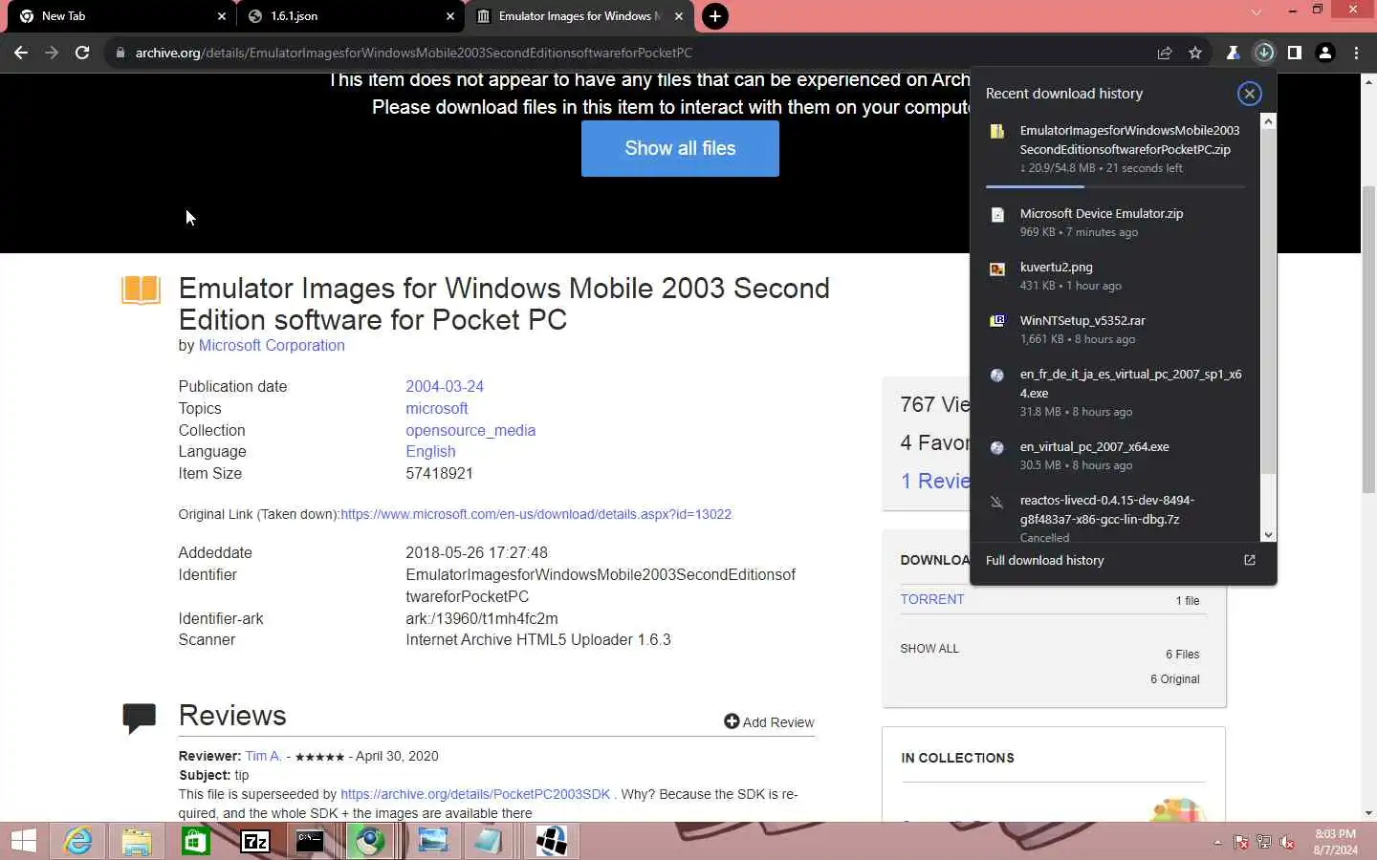This screenshot has width=1377, height=860.
Task: Open 7-Zip from the taskbar
Action: 254,841
